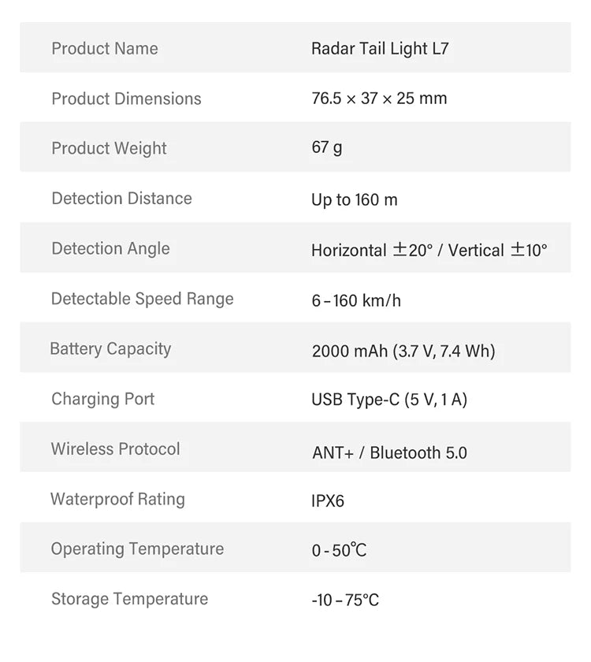Click the Product Name label

[105, 49]
